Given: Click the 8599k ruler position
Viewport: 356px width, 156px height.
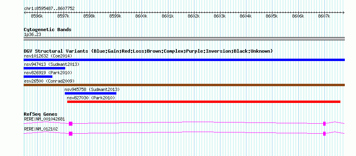Looking at the screenshot, I should click(x=115, y=16).
